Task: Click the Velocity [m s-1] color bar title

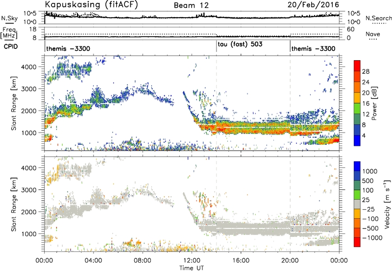Action: tap(387, 204)
